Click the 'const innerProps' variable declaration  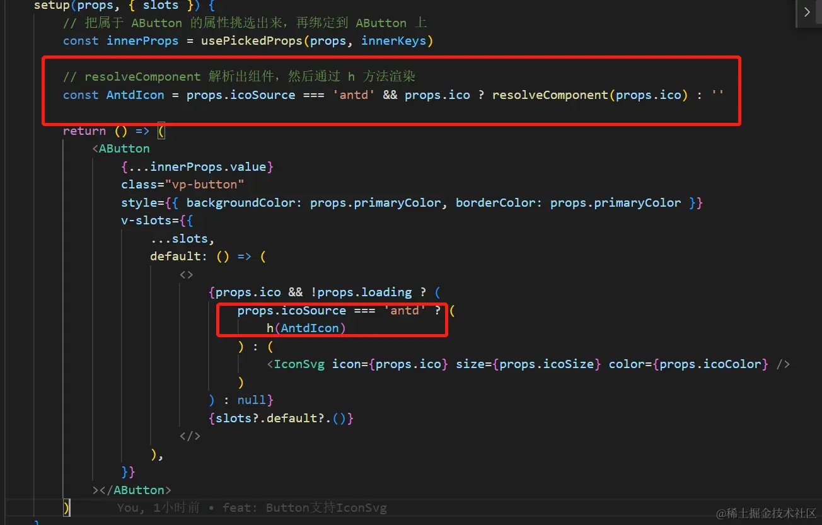121,41
